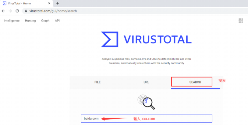The width and height of the screenshot is (248, 126).
Task: Open the apps grid icon
Action: point(241,21)
